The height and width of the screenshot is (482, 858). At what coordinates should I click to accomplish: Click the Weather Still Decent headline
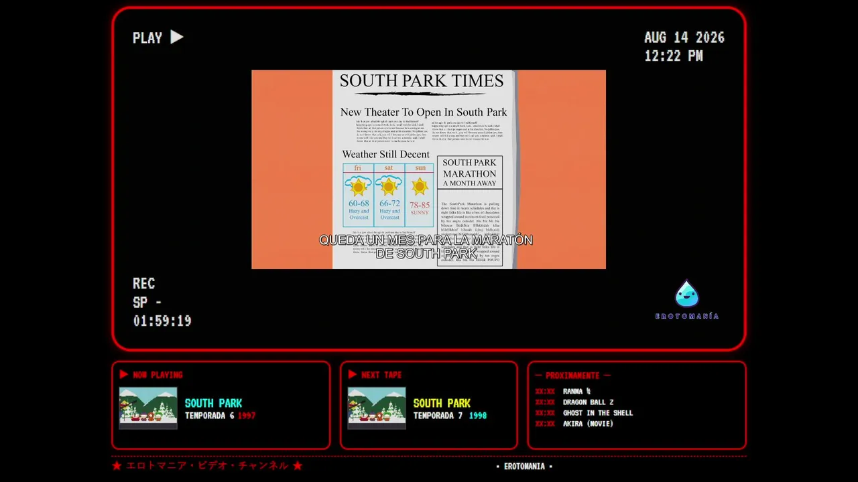click(385, 154)
